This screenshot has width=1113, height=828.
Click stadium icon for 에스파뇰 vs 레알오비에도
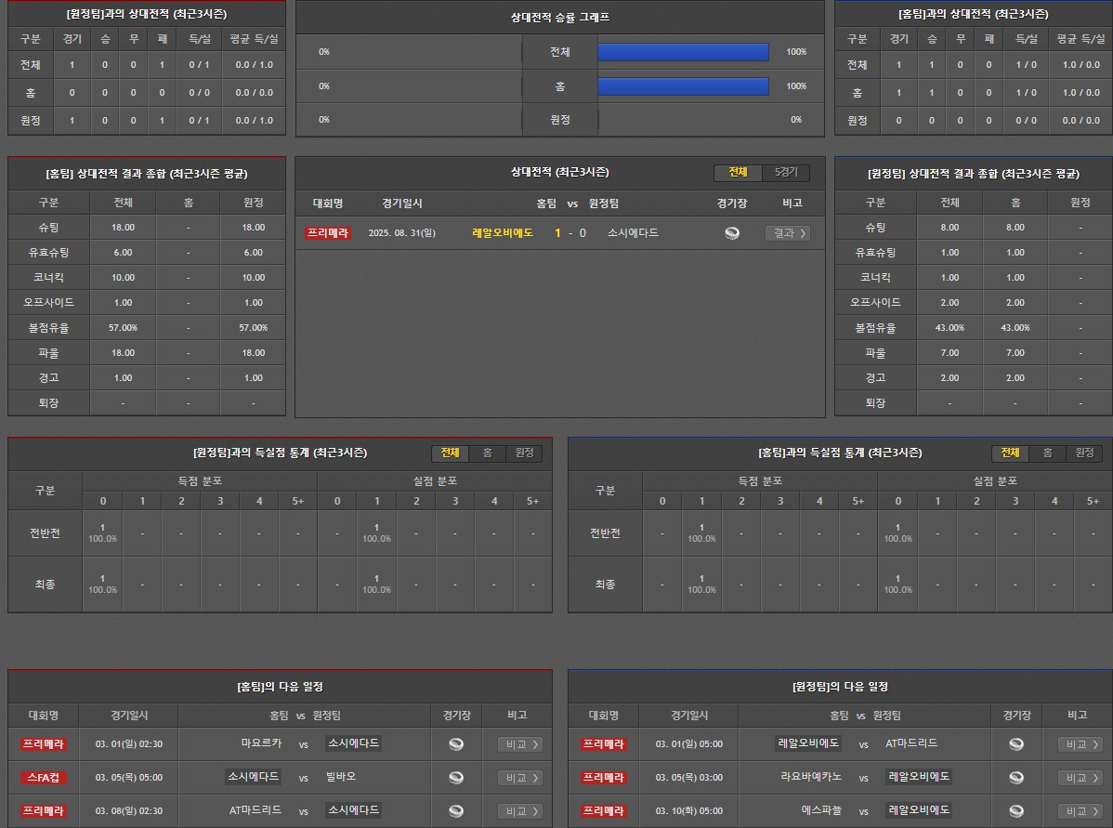pyautogui.click(x=1016, y=811)
